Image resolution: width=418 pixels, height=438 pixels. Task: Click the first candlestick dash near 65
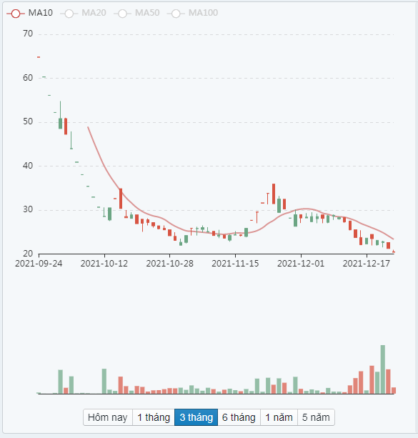tap(39, 57)
